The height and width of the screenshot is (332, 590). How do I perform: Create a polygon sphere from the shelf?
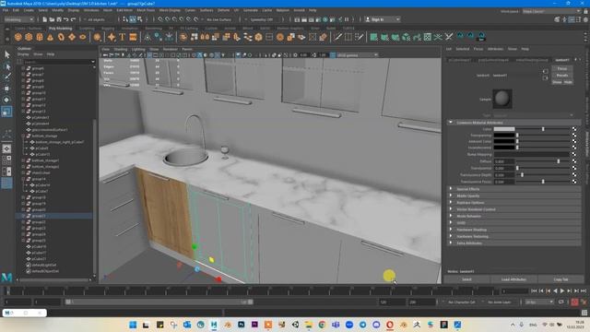click(x=18, y=37)
